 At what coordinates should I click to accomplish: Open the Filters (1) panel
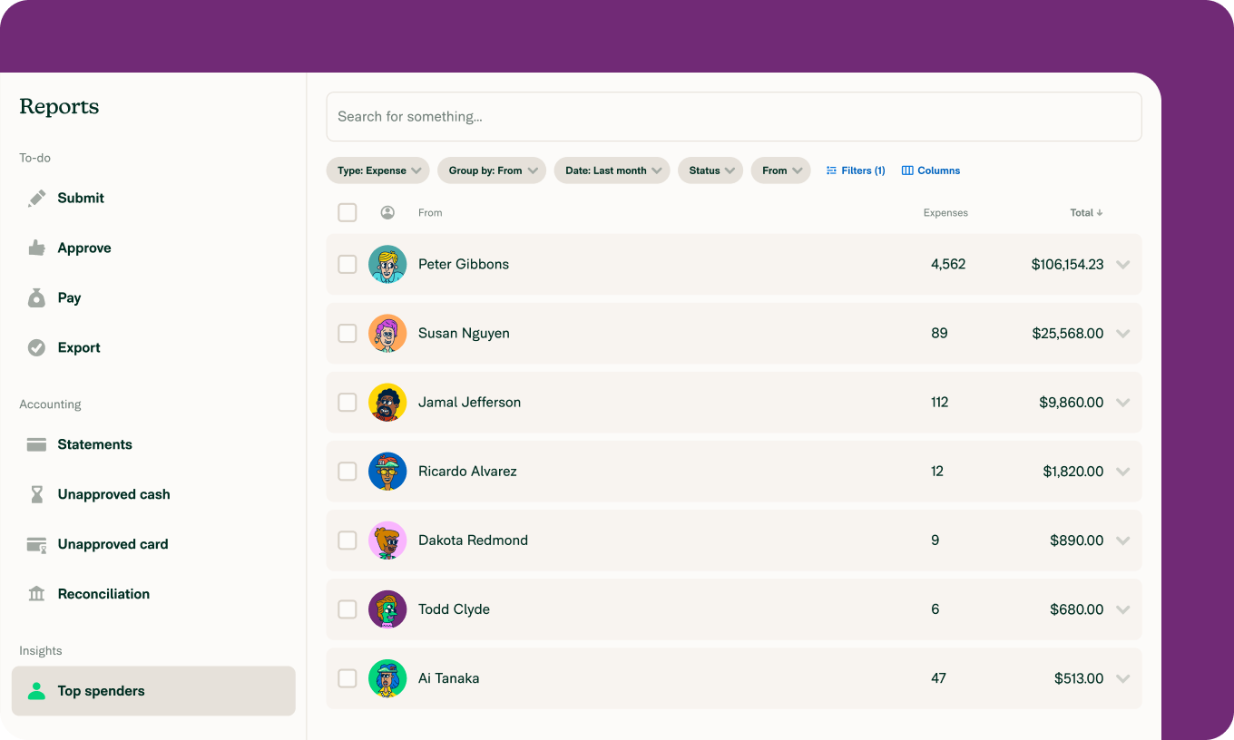coord(856,170)
